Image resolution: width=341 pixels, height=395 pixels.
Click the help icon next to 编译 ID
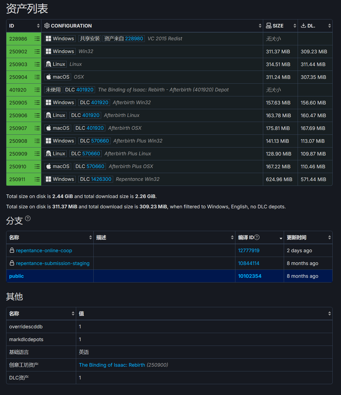257,237
